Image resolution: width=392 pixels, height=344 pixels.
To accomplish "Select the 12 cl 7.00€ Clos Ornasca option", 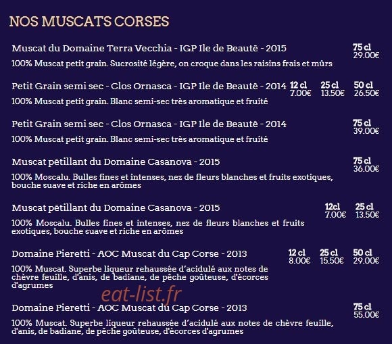I will pos(301,89).
